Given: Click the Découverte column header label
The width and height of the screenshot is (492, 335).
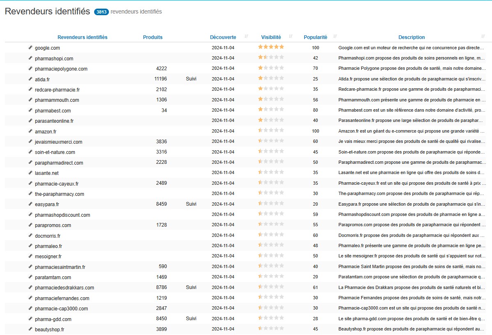Looking at the screenshot, I should click(223, 37).
